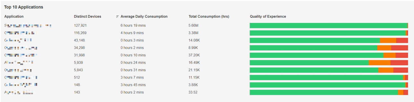Screen dimensions: 414x102
Task: Click red segment in the 8.99K row bar
Action: pos(399,48)
